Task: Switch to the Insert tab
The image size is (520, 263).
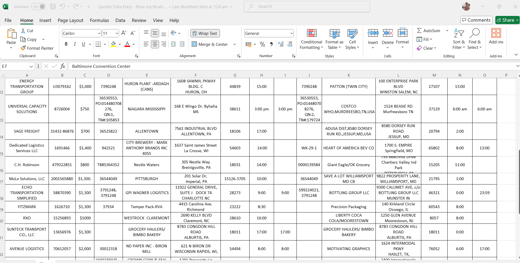Action: point(45,20)
